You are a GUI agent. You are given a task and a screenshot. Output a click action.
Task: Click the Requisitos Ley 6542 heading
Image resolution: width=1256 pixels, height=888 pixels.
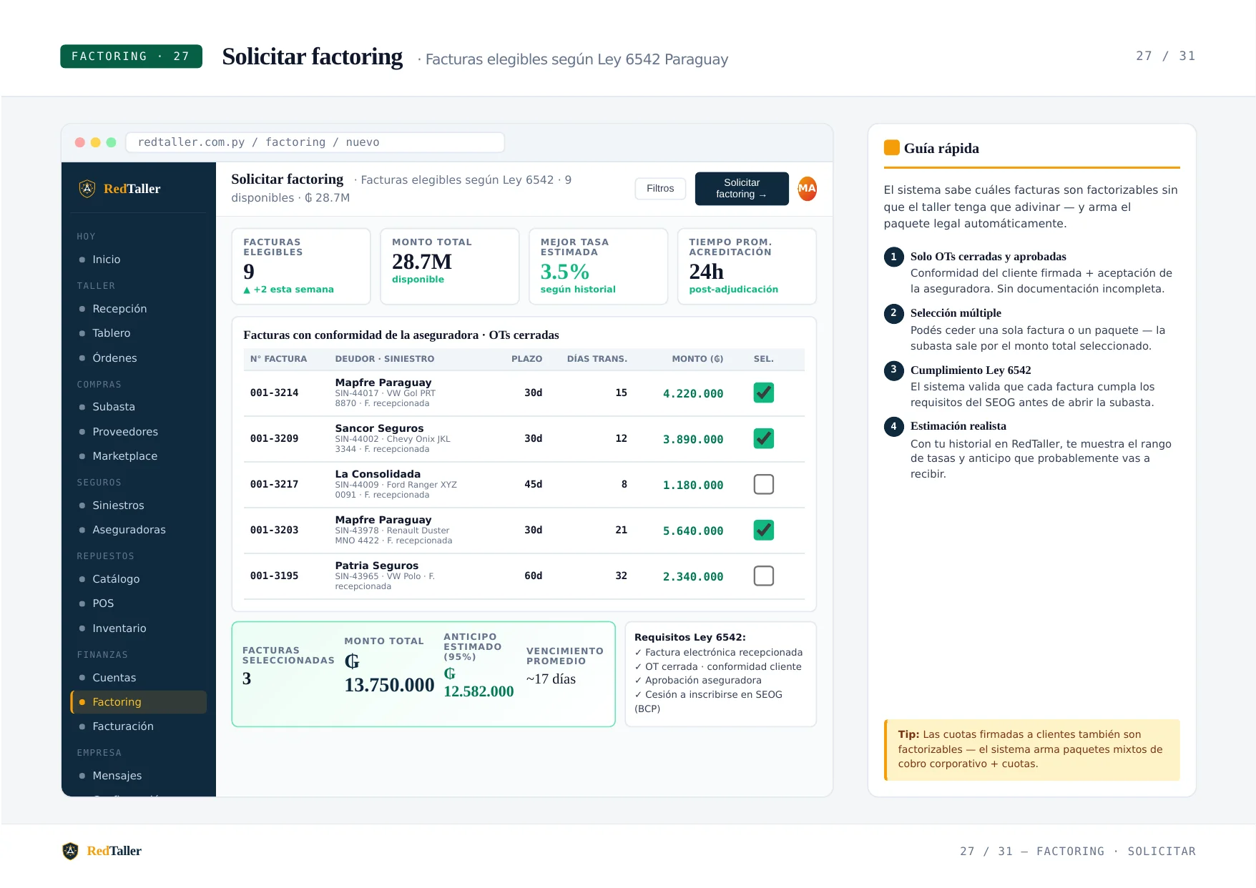point(690,637)
